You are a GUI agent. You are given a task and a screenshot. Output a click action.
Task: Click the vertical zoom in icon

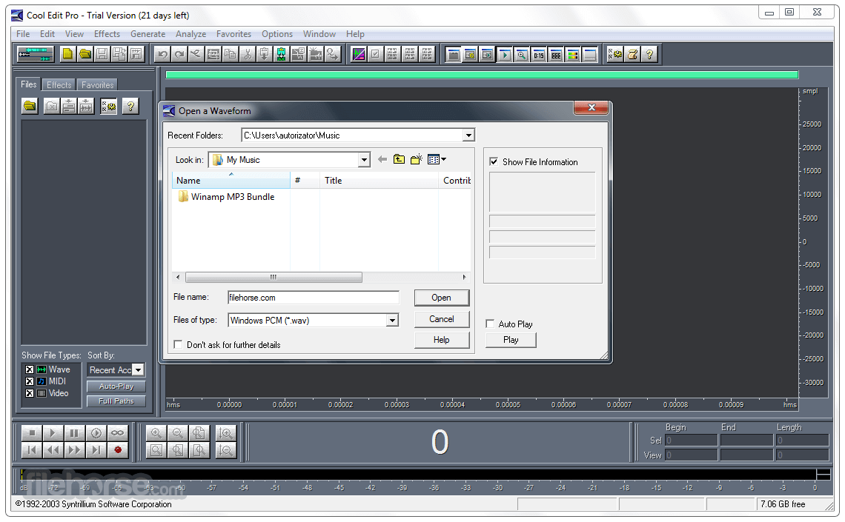tap(226, 432)
